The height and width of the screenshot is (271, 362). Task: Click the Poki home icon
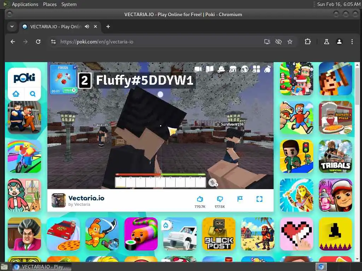16,94
